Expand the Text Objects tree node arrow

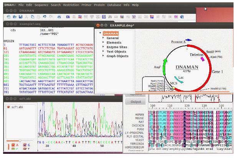pos(103,51)
